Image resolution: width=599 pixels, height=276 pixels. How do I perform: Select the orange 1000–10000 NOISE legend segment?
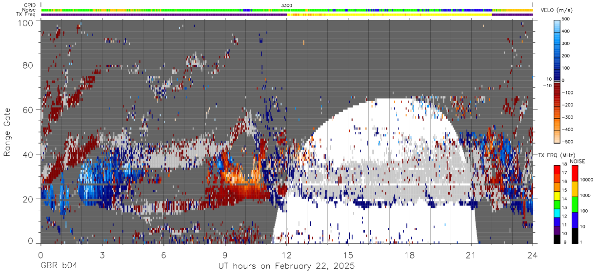(574, 188)
